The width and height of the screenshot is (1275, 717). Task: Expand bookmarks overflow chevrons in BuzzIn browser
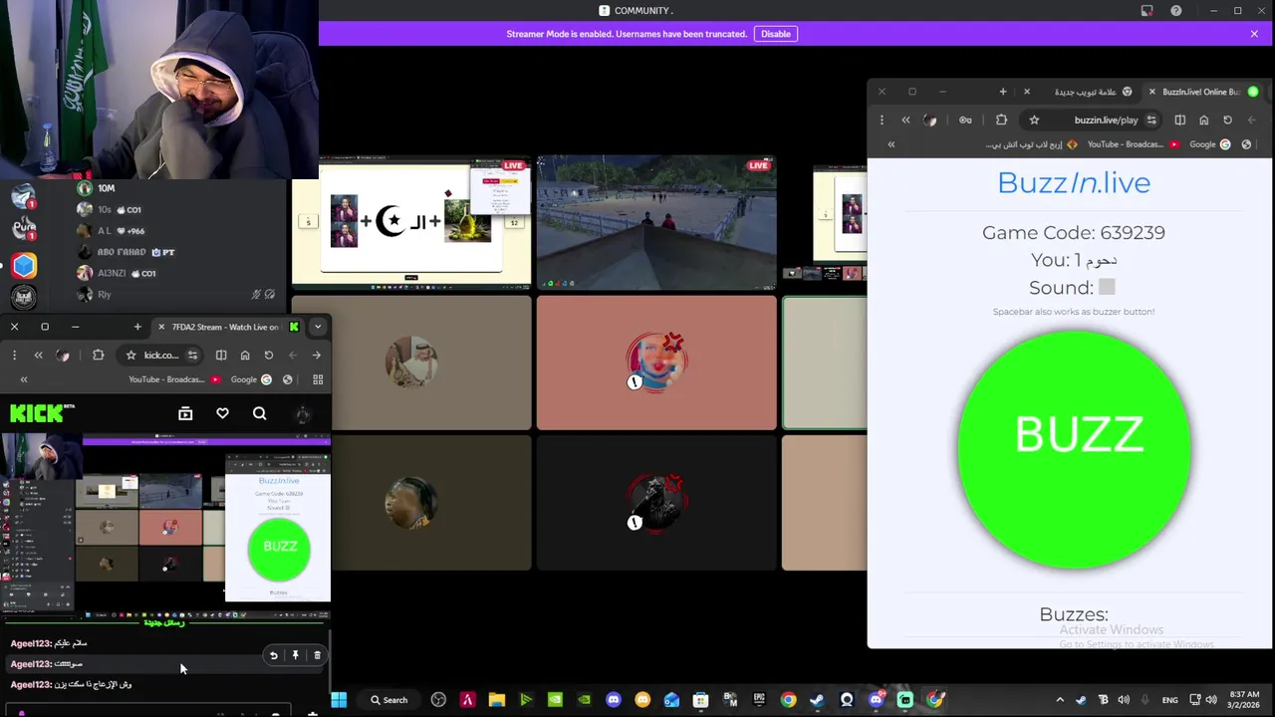click(x=892, y=144)
